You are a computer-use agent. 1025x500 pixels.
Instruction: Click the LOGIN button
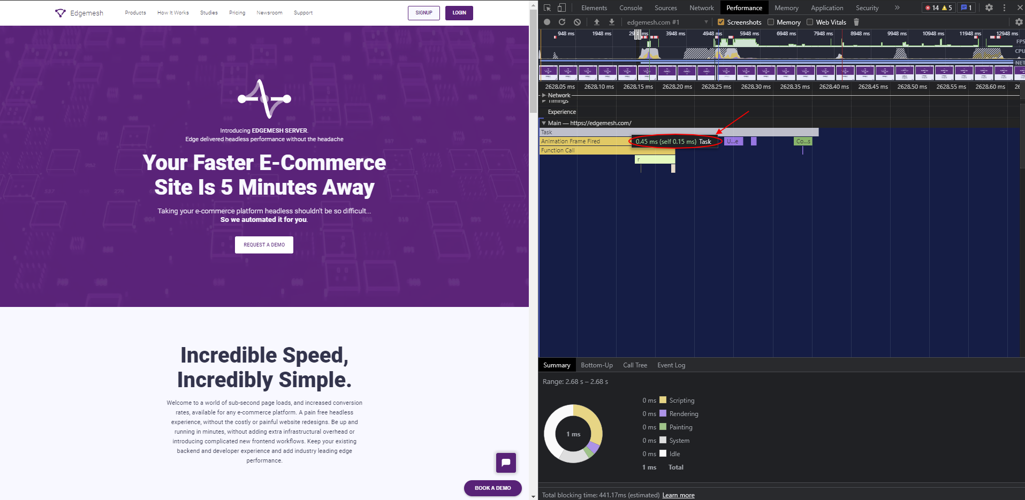click(459, 13)
